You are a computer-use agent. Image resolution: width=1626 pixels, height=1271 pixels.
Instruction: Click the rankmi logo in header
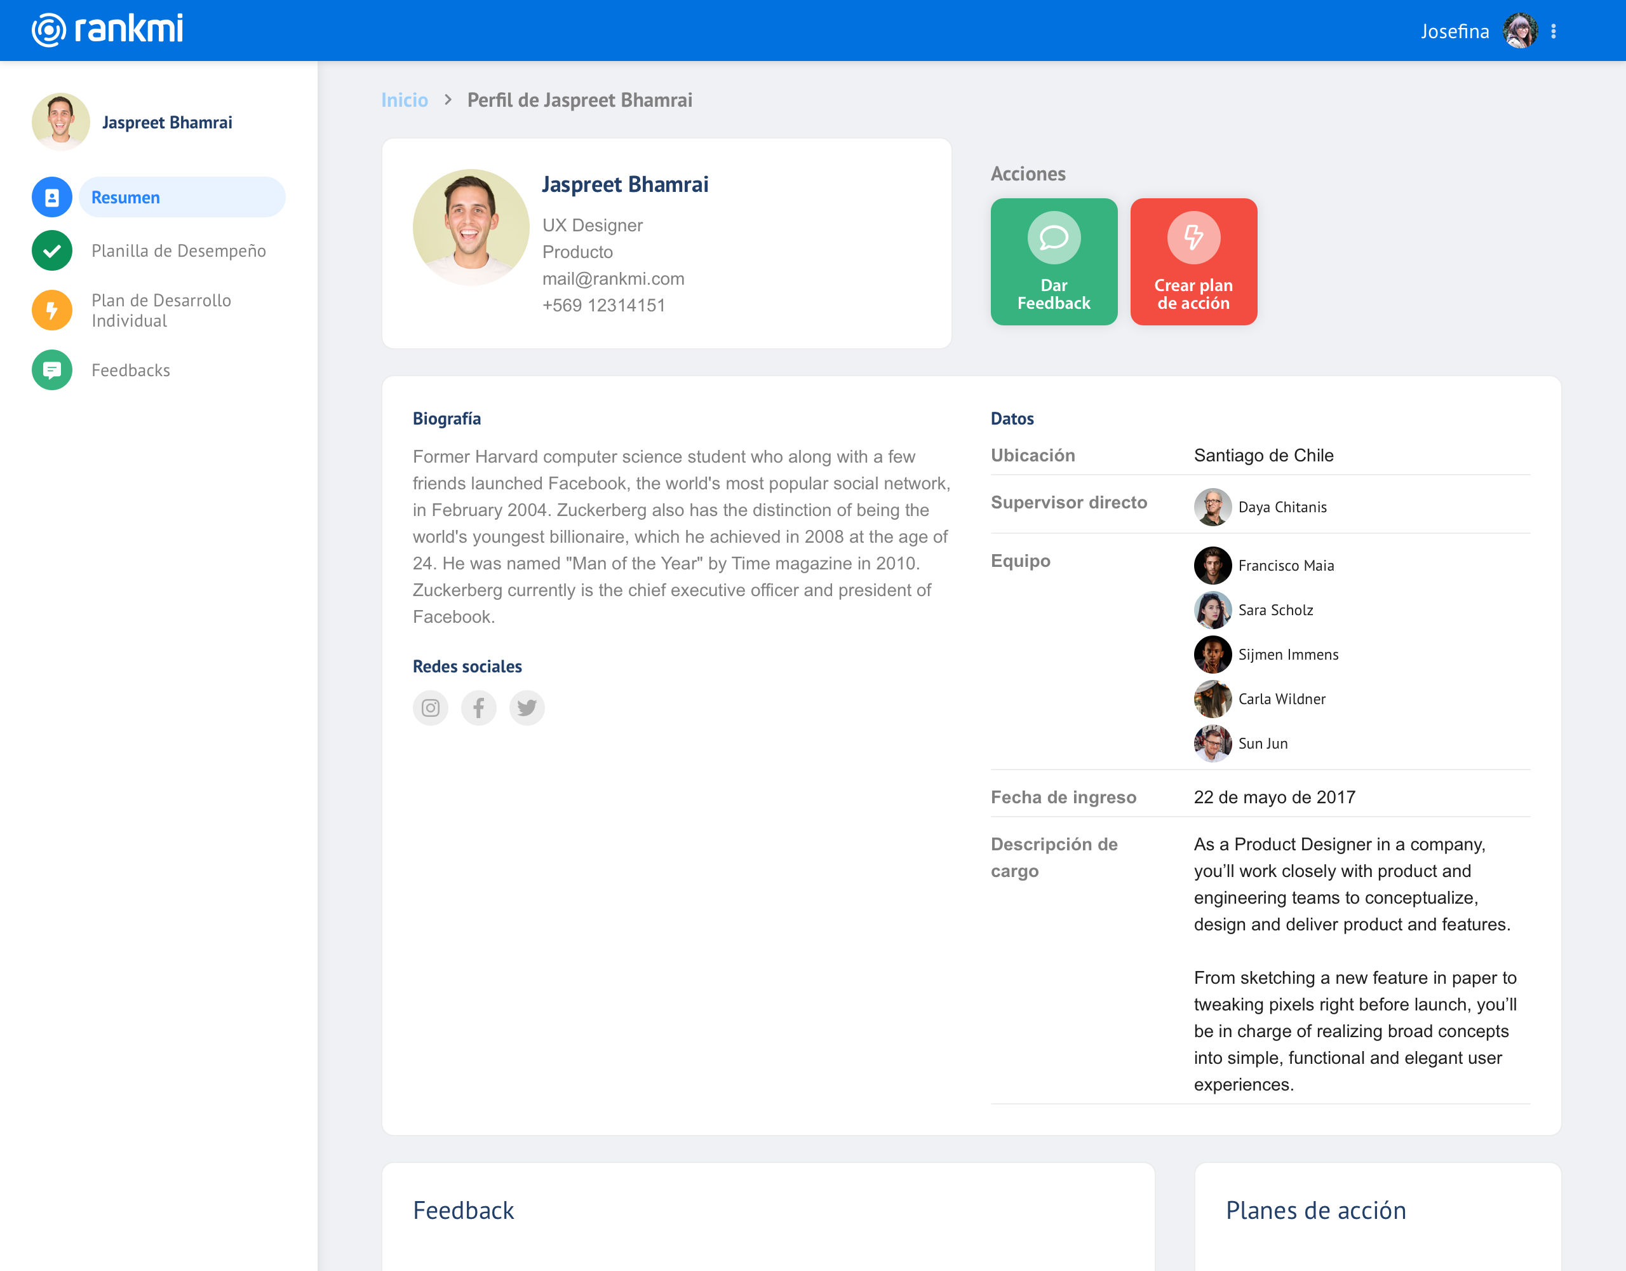pyautogui.click(x=107, y=30)
